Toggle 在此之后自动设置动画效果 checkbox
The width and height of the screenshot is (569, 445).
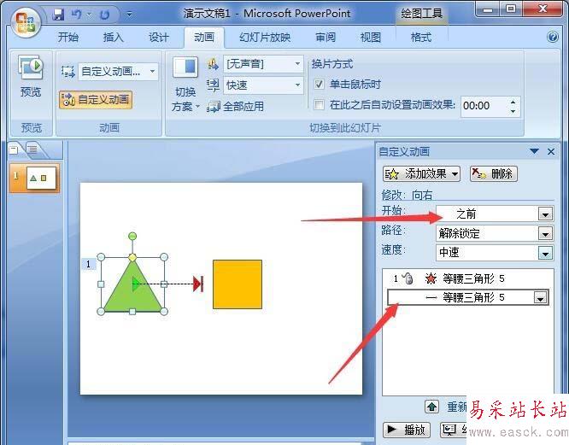pos(319,105)
